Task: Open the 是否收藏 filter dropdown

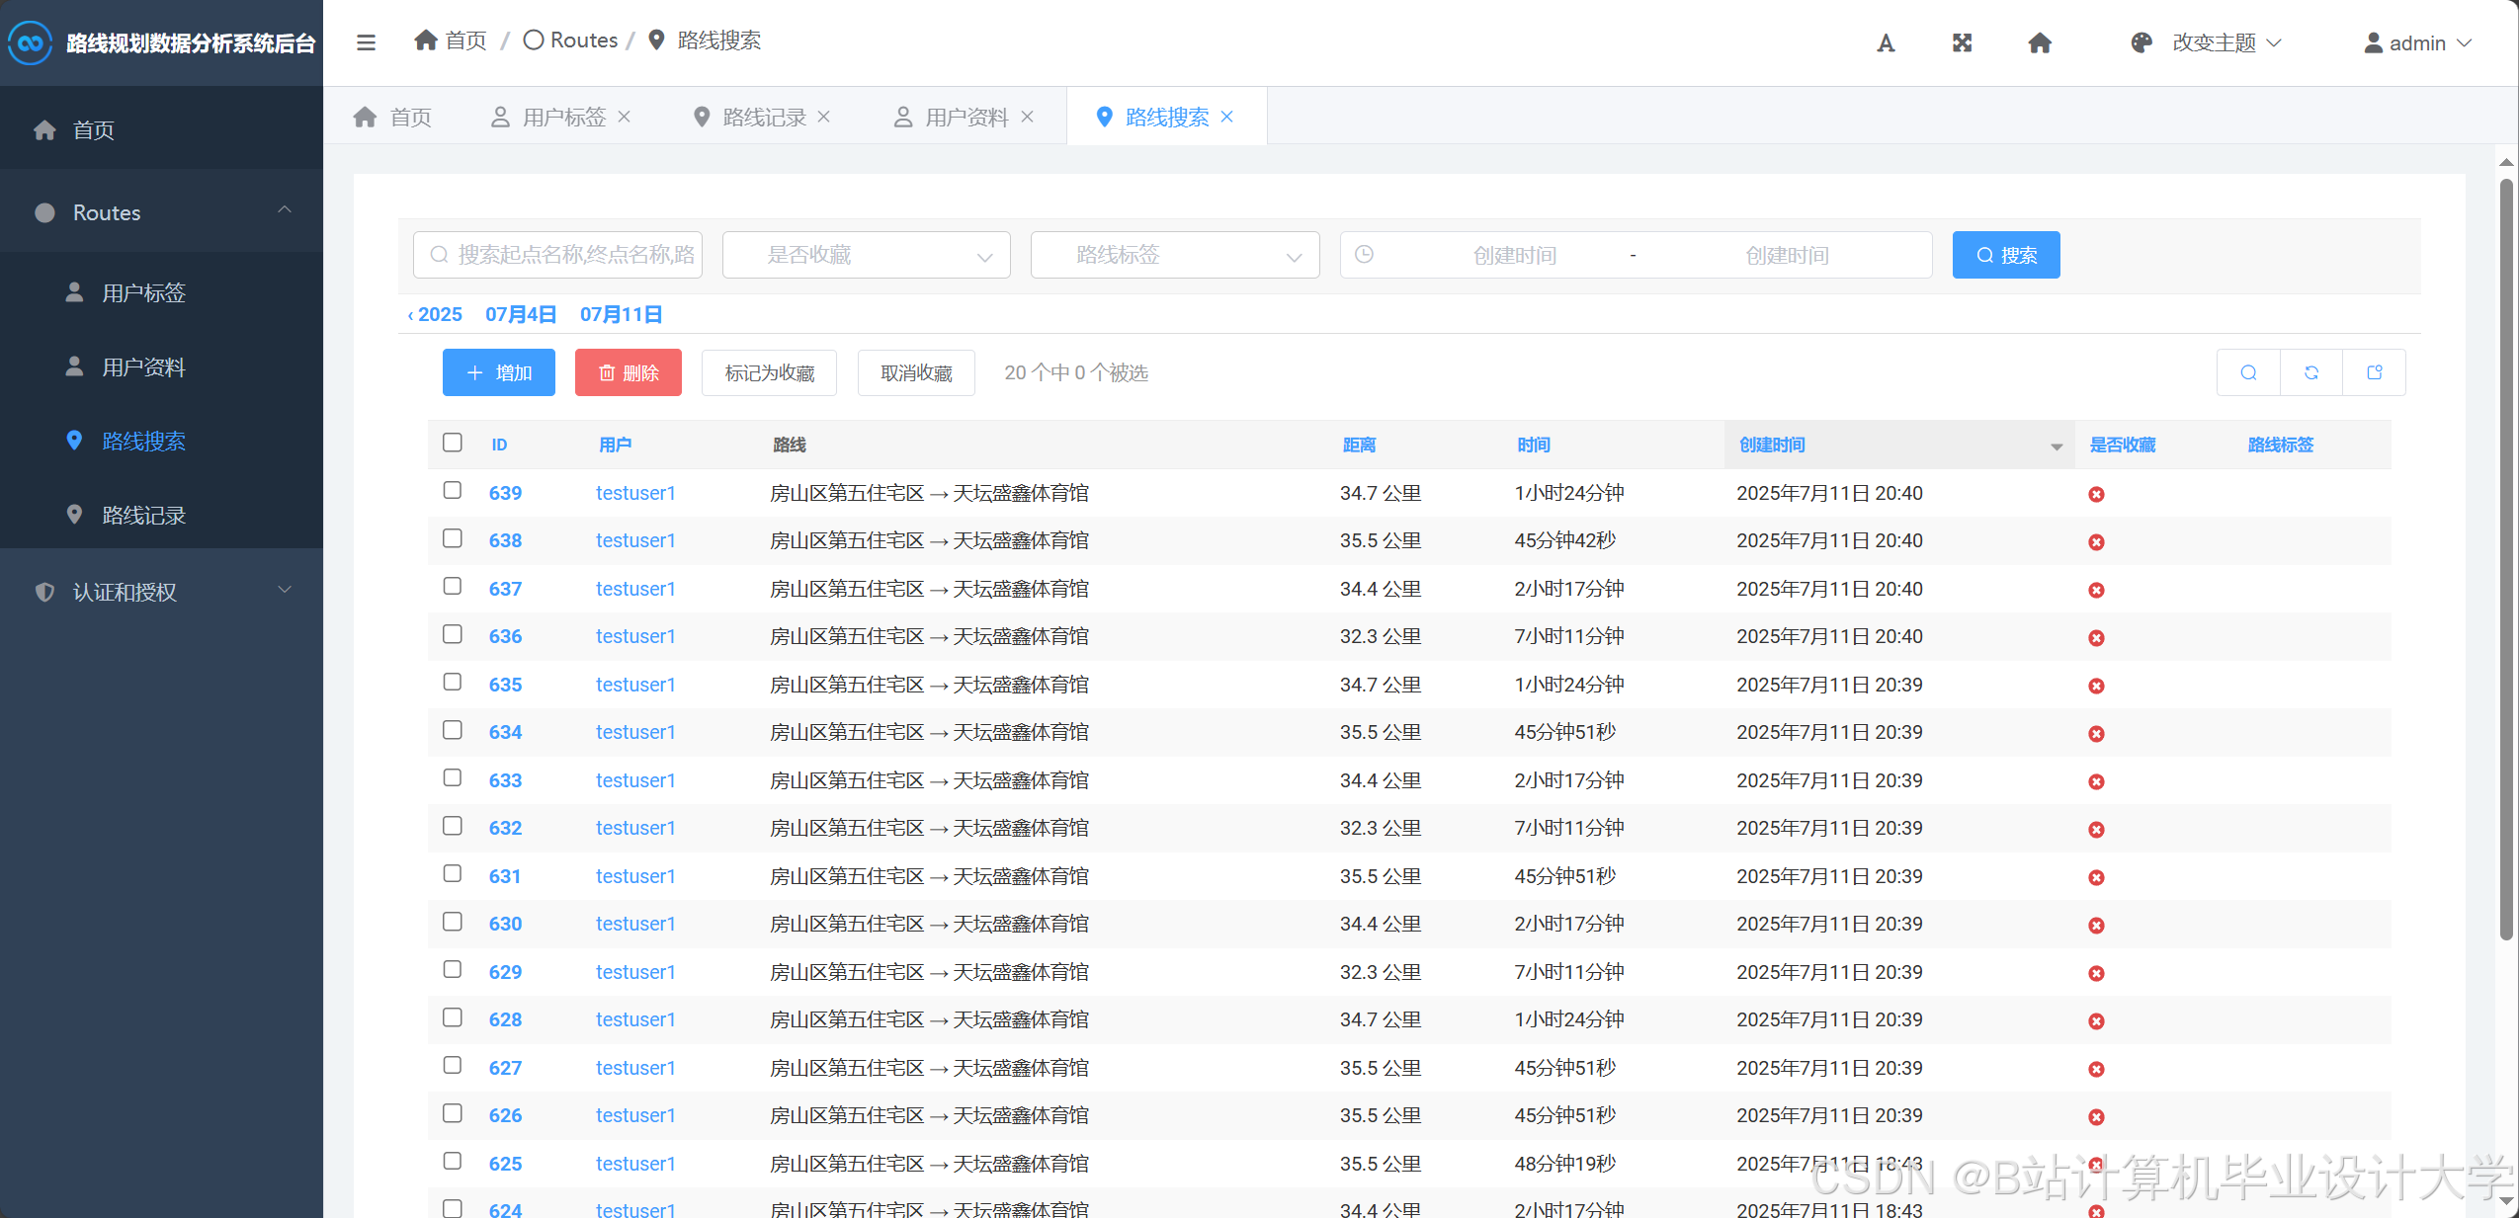Action: [866, 255]
